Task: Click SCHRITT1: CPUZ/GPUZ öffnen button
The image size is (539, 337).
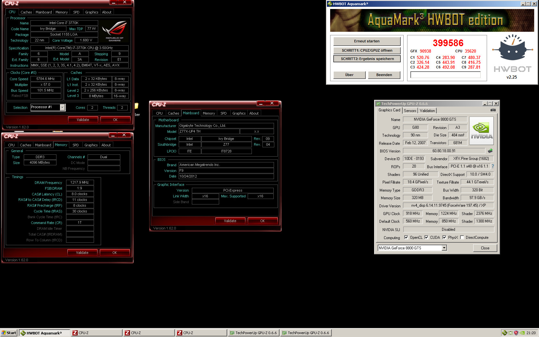Action: pyautogui.click(x=367, y=50)
